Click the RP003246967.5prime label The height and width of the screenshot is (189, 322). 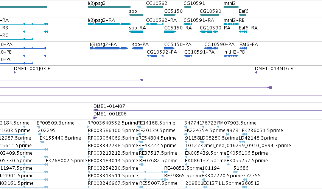[x=113, y=183]
